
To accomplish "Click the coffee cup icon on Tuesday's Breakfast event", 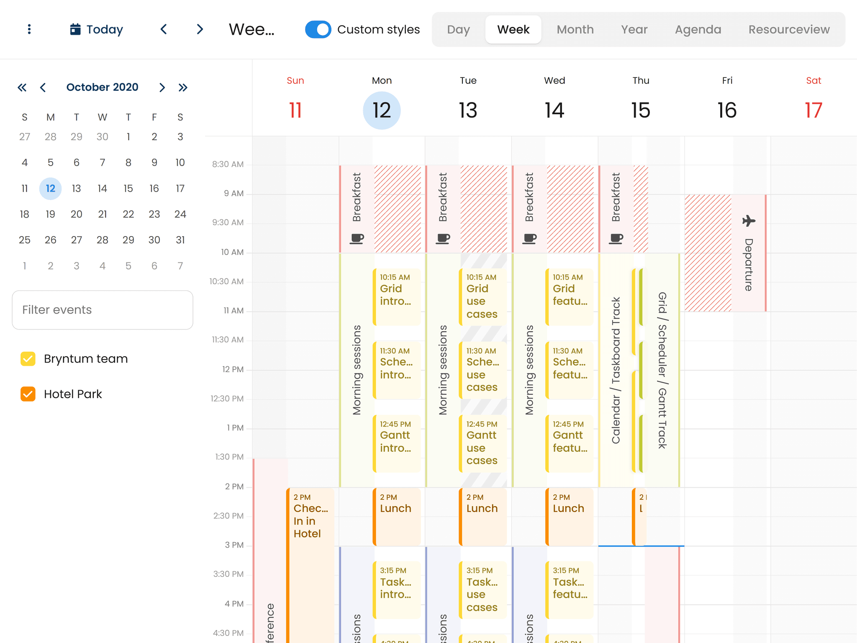I will point(444,238).
